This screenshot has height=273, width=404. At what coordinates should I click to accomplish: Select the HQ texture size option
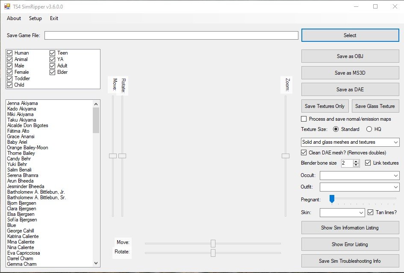(x=369, y=129)
